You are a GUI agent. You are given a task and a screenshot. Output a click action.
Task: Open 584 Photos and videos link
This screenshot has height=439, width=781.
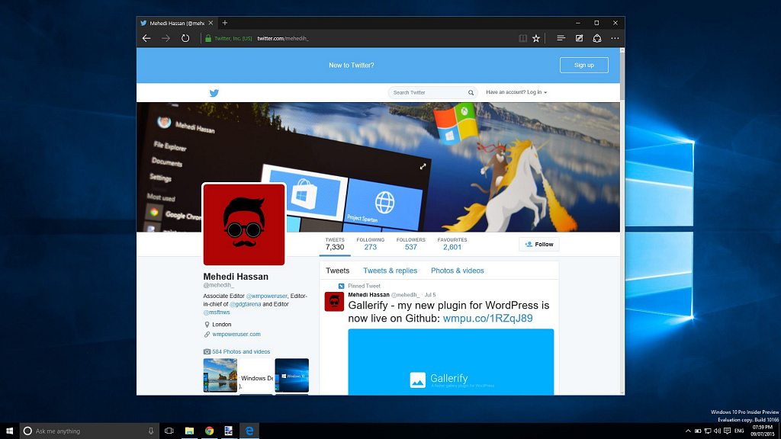click(241, 351)
